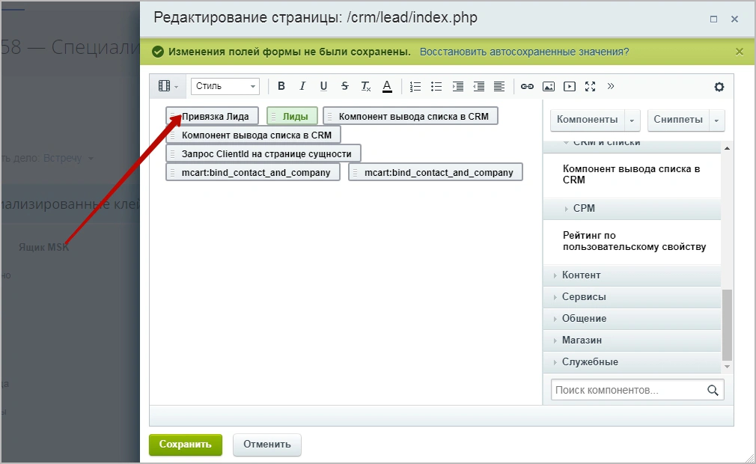The image size is (756, 464).
Task: Expand the Магазин category
Action: [632, 341]
